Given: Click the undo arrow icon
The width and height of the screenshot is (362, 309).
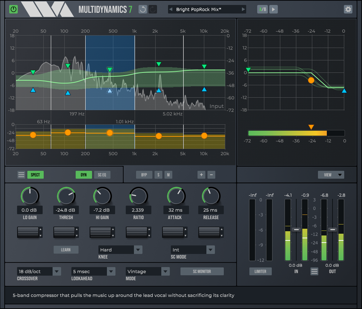Looking at the screenshot, I should pyautogui.click(x=142, y=9).
